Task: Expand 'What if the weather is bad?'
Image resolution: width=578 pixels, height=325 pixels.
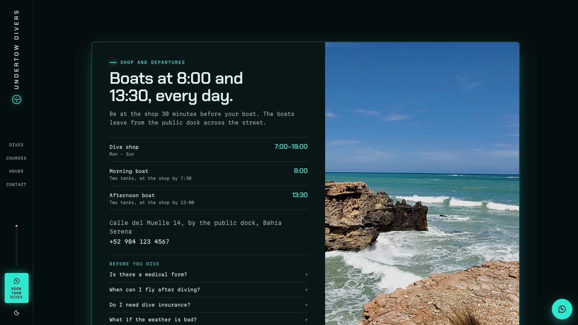Action: [x=208, y=320]
